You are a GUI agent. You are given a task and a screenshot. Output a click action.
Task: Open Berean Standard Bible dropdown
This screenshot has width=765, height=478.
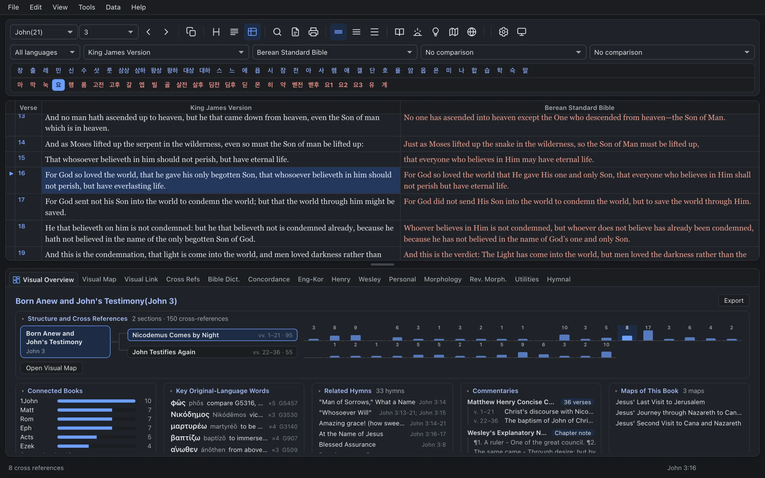tap(335, 52)
